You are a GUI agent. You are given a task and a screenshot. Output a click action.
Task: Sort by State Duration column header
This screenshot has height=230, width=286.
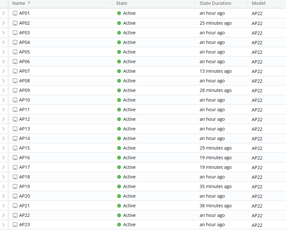tap(215, 3)
